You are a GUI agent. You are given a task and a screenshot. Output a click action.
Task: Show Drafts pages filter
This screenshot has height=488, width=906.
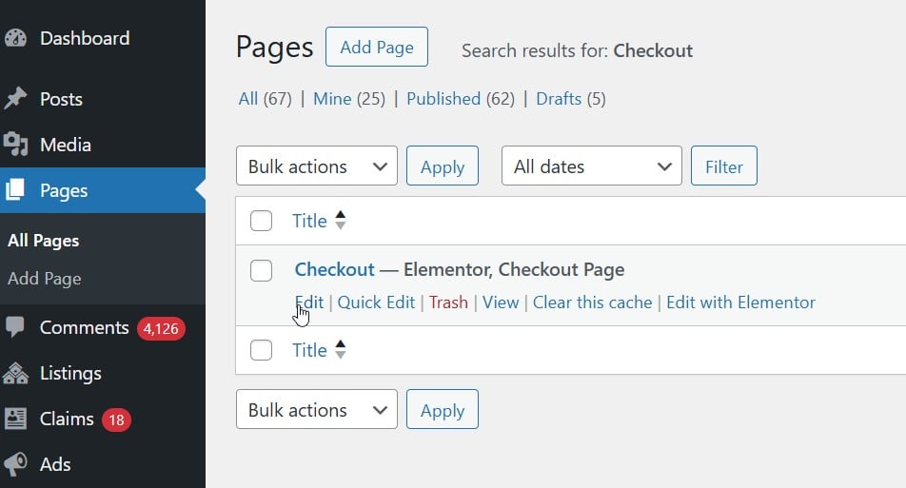[x=559, y=99]
